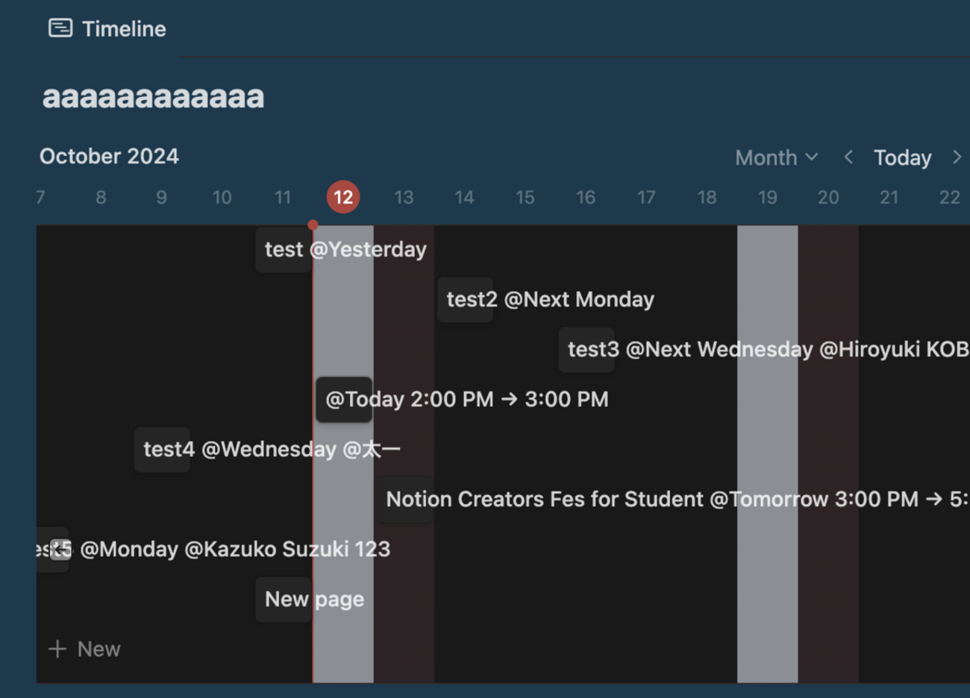
Task: Go to previous period with left chevron
Action: click(848, 157)
